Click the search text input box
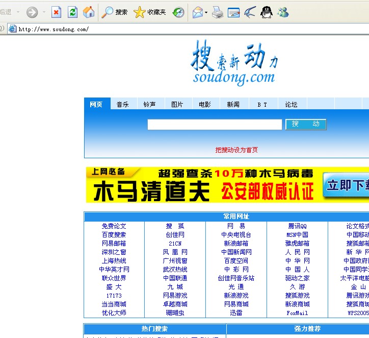 [x=215, y=125]
